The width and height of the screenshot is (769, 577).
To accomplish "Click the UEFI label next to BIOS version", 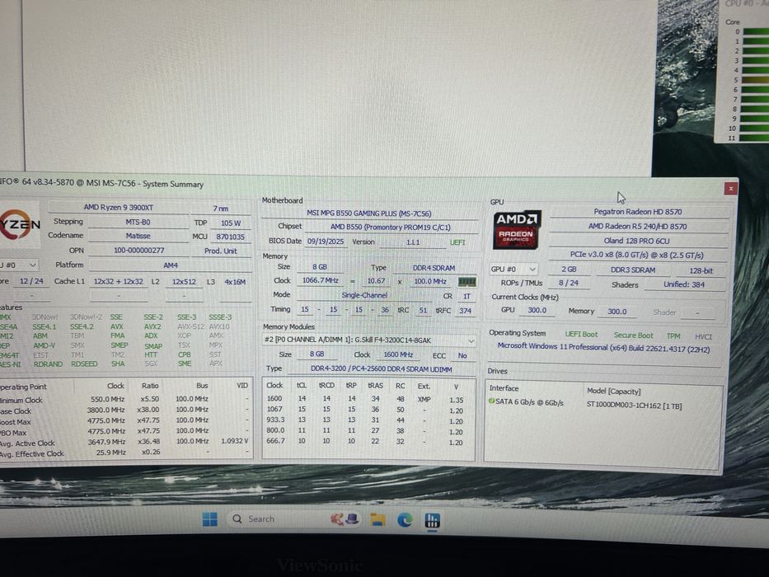I will point(457,242).
